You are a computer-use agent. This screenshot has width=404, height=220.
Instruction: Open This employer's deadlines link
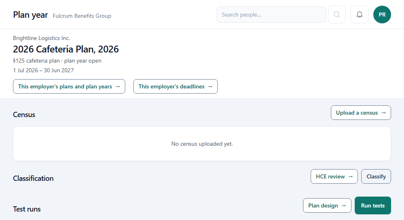(175, 86)
